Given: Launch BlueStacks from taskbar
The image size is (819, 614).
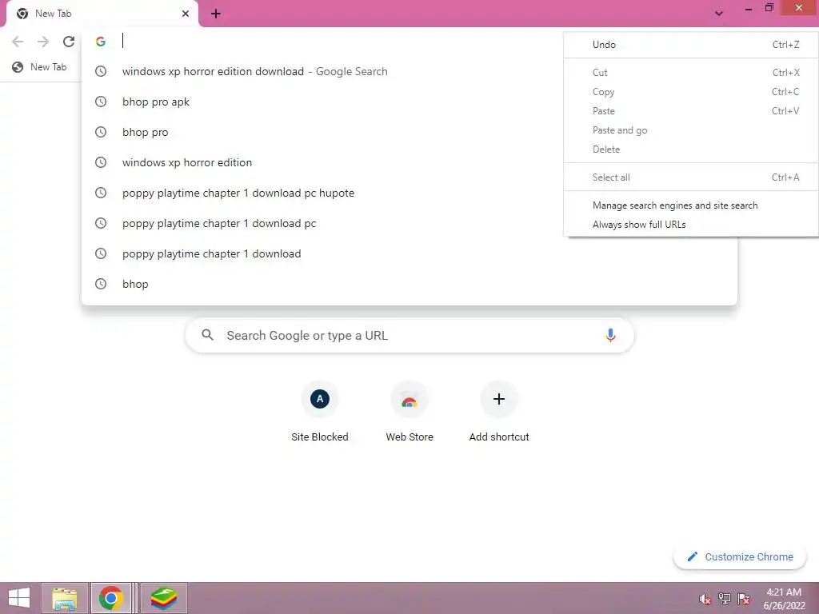Looking at the screenshot, I should pos(164,598).
